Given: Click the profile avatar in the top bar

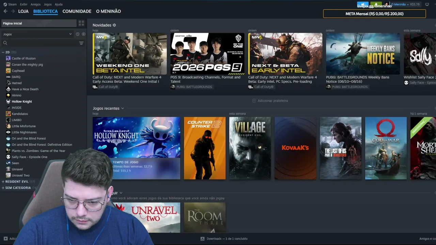Looking at the screenshot, I should pos(387,4).
